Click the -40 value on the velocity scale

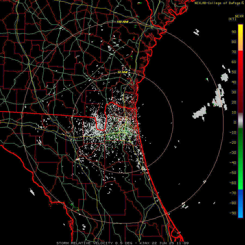click(233, 163)
